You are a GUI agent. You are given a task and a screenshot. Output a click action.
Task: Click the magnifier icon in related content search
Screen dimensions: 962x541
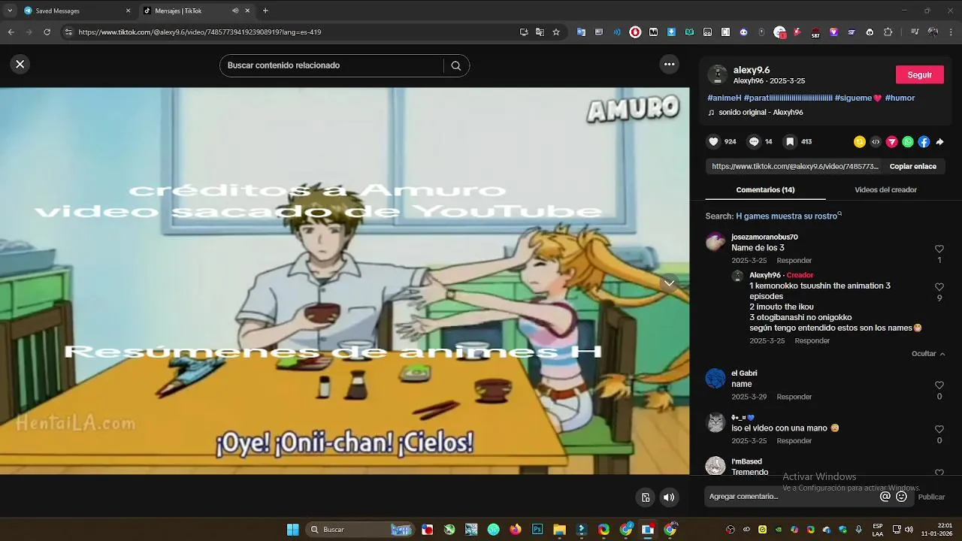tap(456, 65)
